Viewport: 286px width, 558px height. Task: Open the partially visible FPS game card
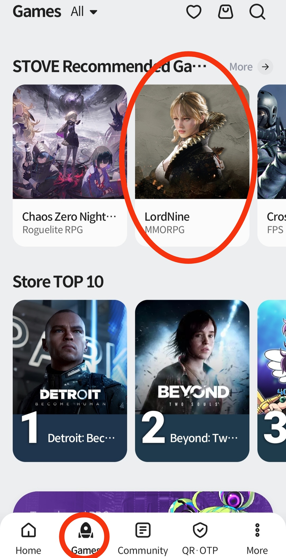coord(272,165)
